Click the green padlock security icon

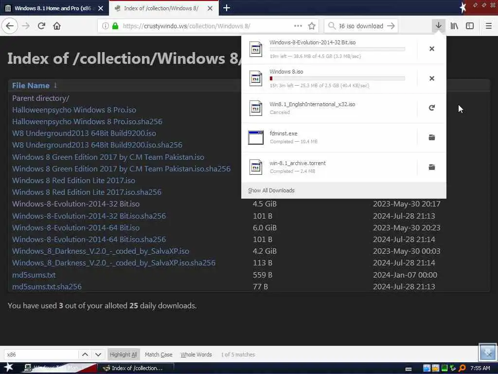tap(115, 26)
